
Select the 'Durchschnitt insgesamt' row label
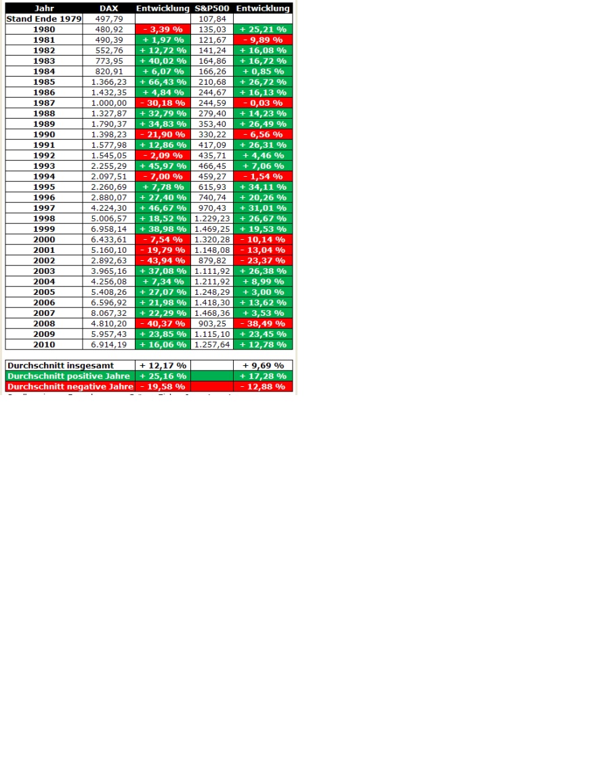click(x=70, y=365)
